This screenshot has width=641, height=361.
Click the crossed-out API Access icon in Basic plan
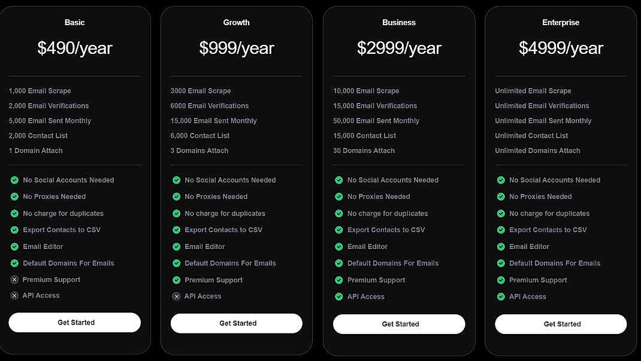(x=14, y=295)
